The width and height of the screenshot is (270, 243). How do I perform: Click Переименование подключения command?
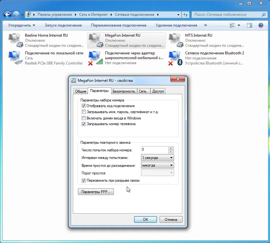click(119, 25)
